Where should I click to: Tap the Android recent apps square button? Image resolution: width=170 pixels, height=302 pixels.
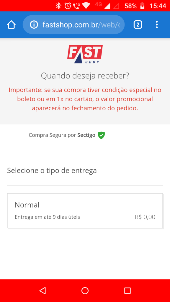(127, 290)
